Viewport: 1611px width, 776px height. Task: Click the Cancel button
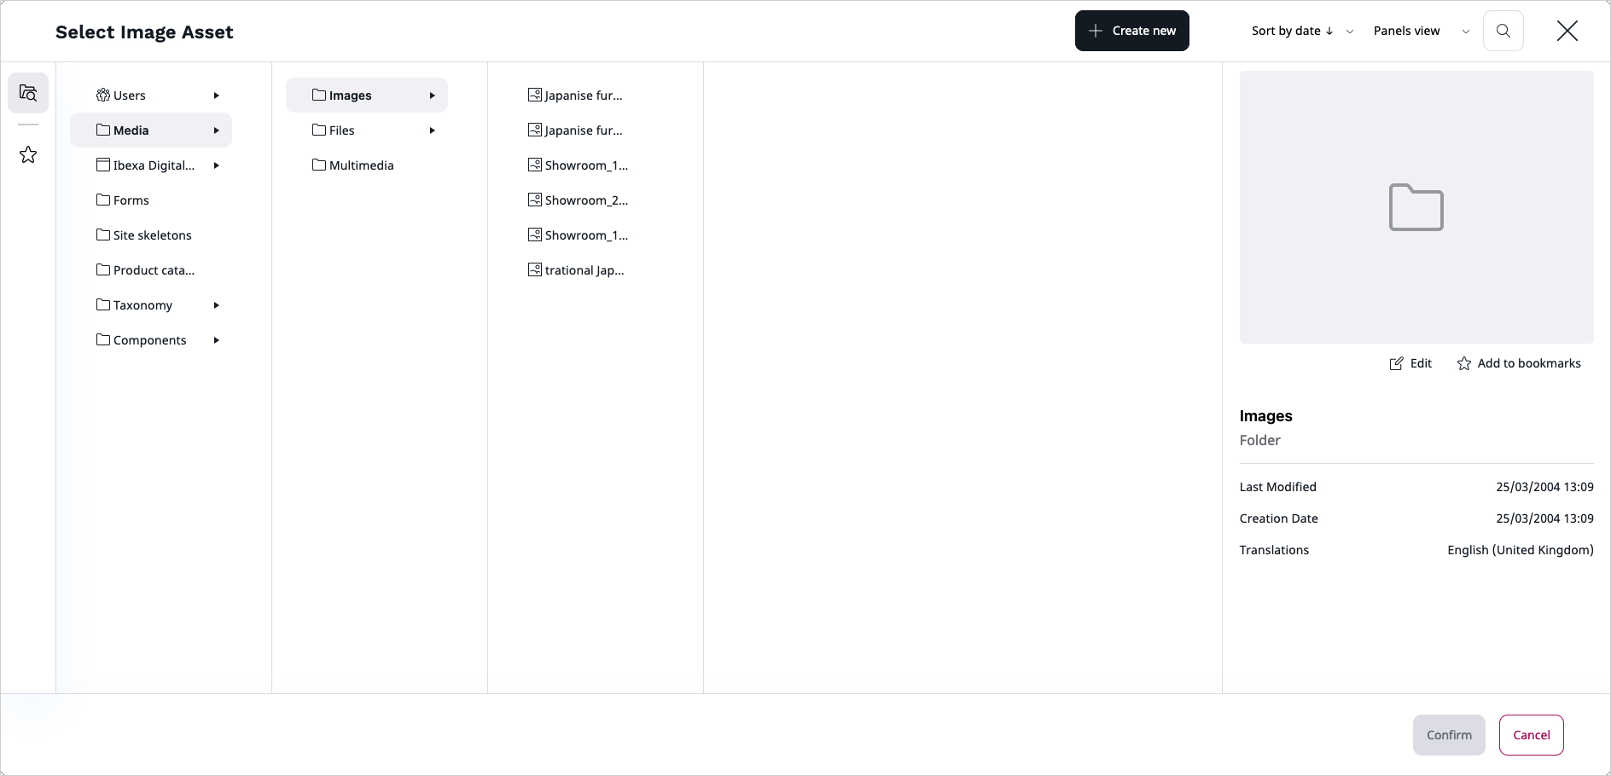click(x=1531, y=735)
